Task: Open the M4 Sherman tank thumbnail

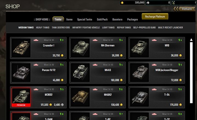Action: [80, 48]
